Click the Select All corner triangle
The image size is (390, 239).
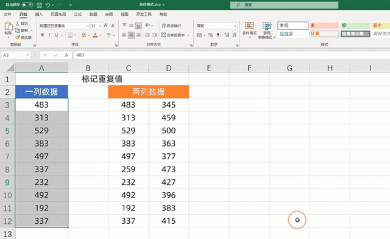point(10,68)
